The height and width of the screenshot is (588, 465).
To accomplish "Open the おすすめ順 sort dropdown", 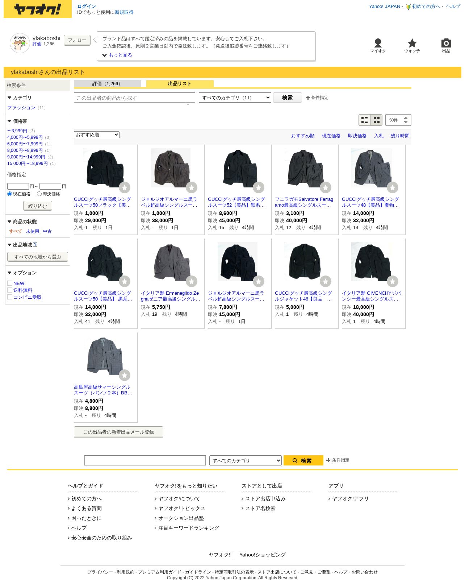I will pyautogui.click(x=97, y=135).
